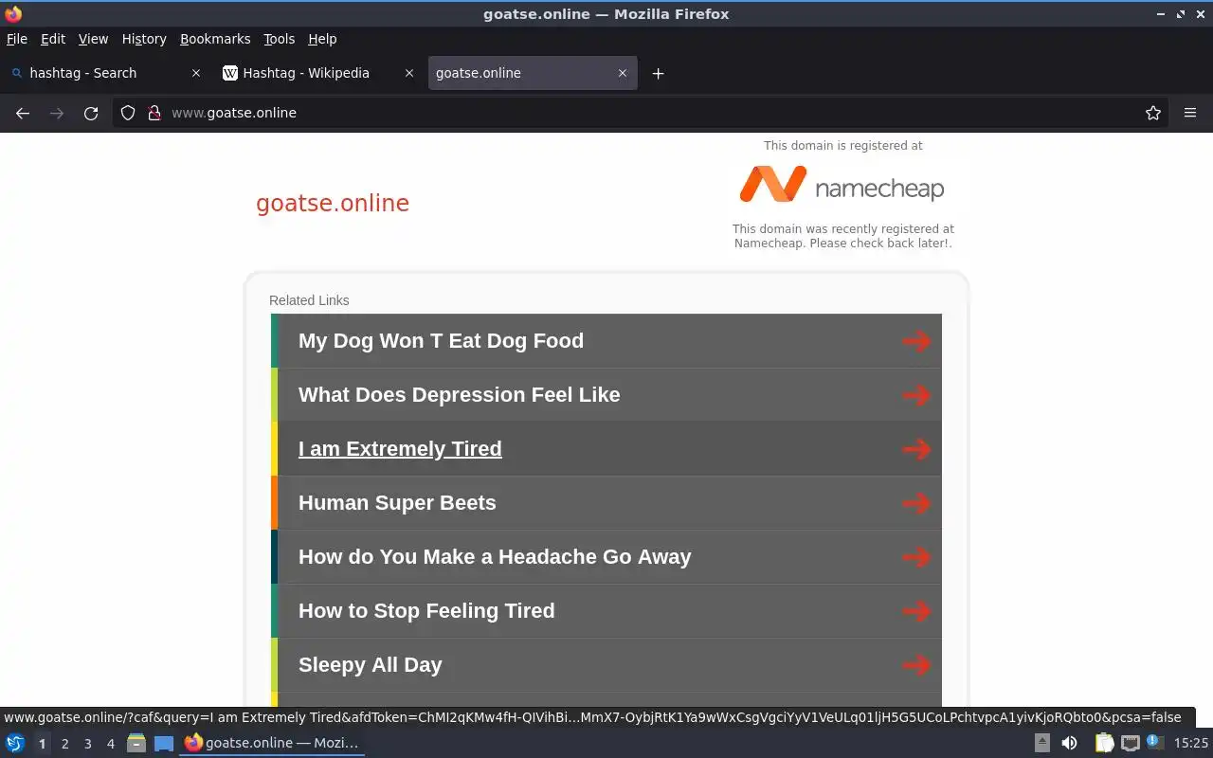Viewport: 1213px width, 758px height.
Task: Click red arrow beside My Dog Won T Eat
Action: [916, 341]
